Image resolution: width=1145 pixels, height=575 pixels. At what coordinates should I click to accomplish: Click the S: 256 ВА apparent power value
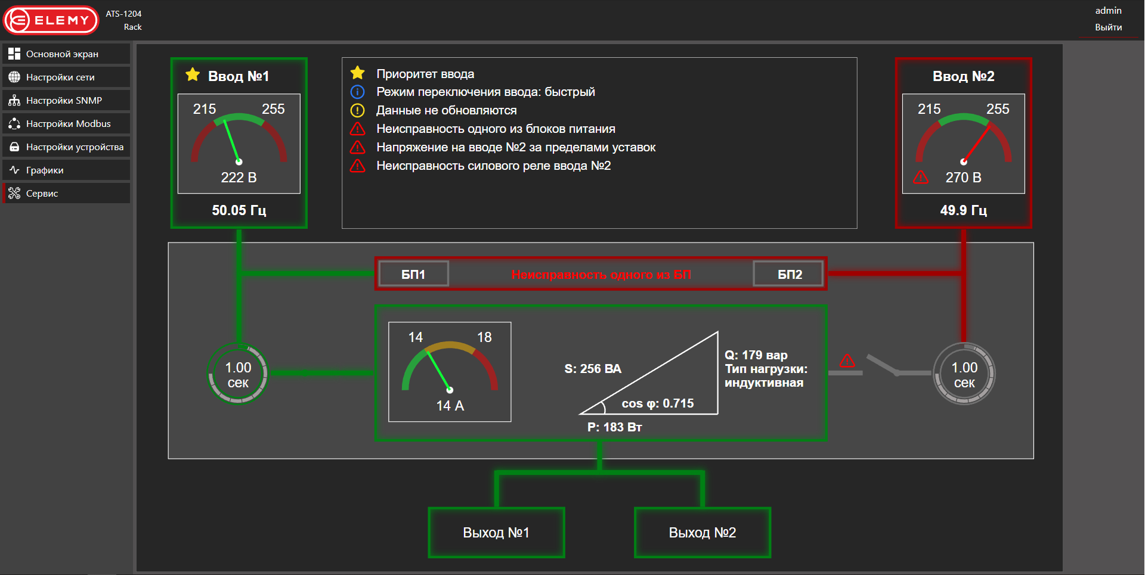(x=593, y=369)
